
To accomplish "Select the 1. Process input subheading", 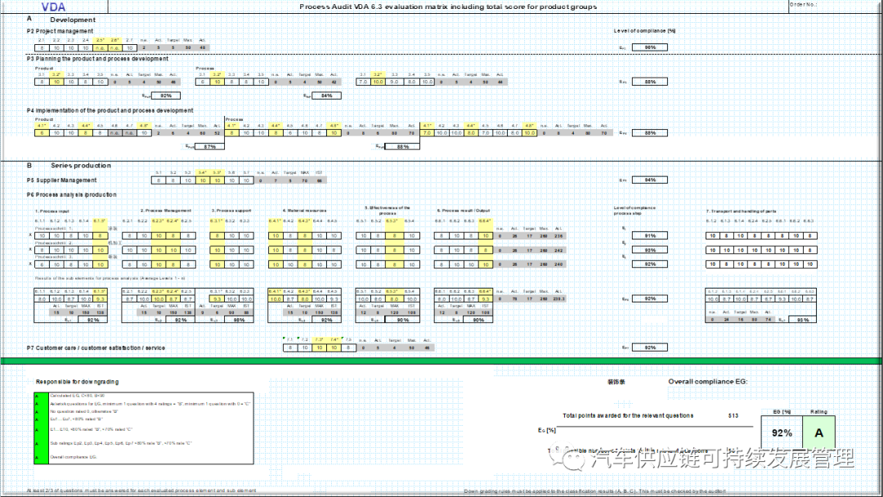I will 52,211.
